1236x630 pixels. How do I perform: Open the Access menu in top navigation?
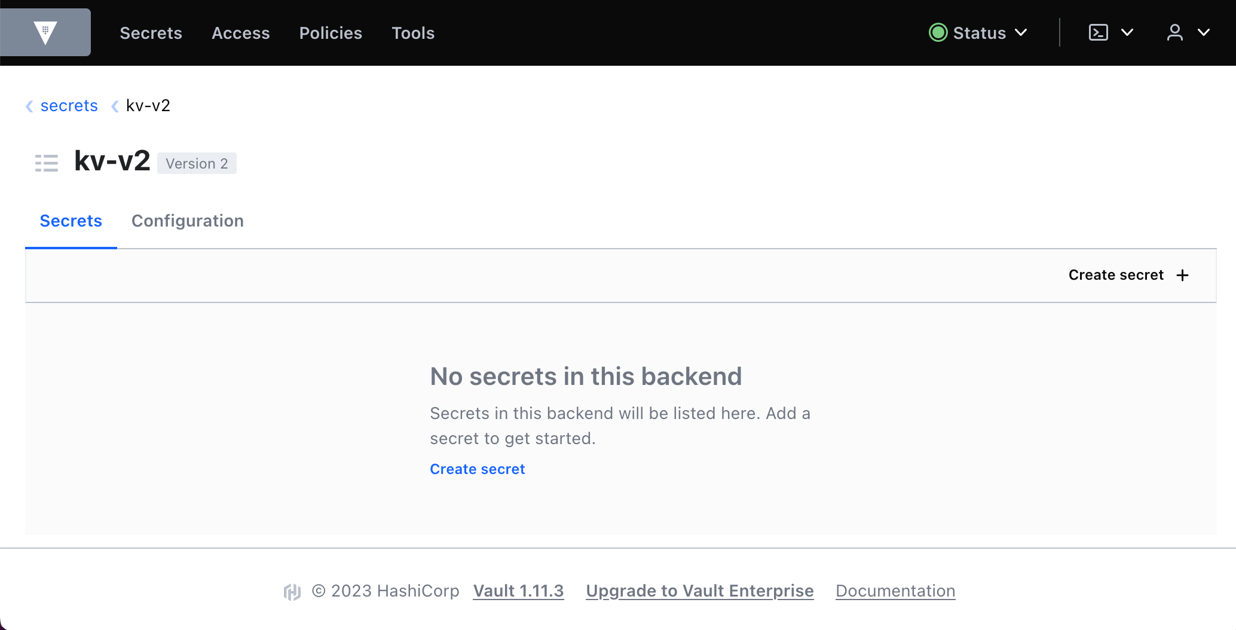[241, 33]
